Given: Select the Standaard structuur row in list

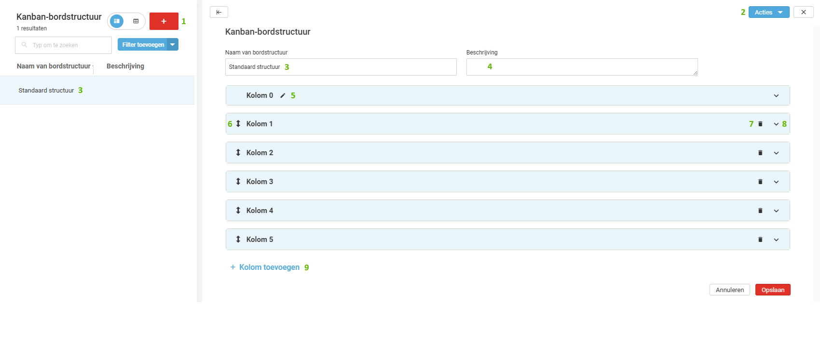Looking at the screenshot, I should pyautogui.click(x=46, y=90).
